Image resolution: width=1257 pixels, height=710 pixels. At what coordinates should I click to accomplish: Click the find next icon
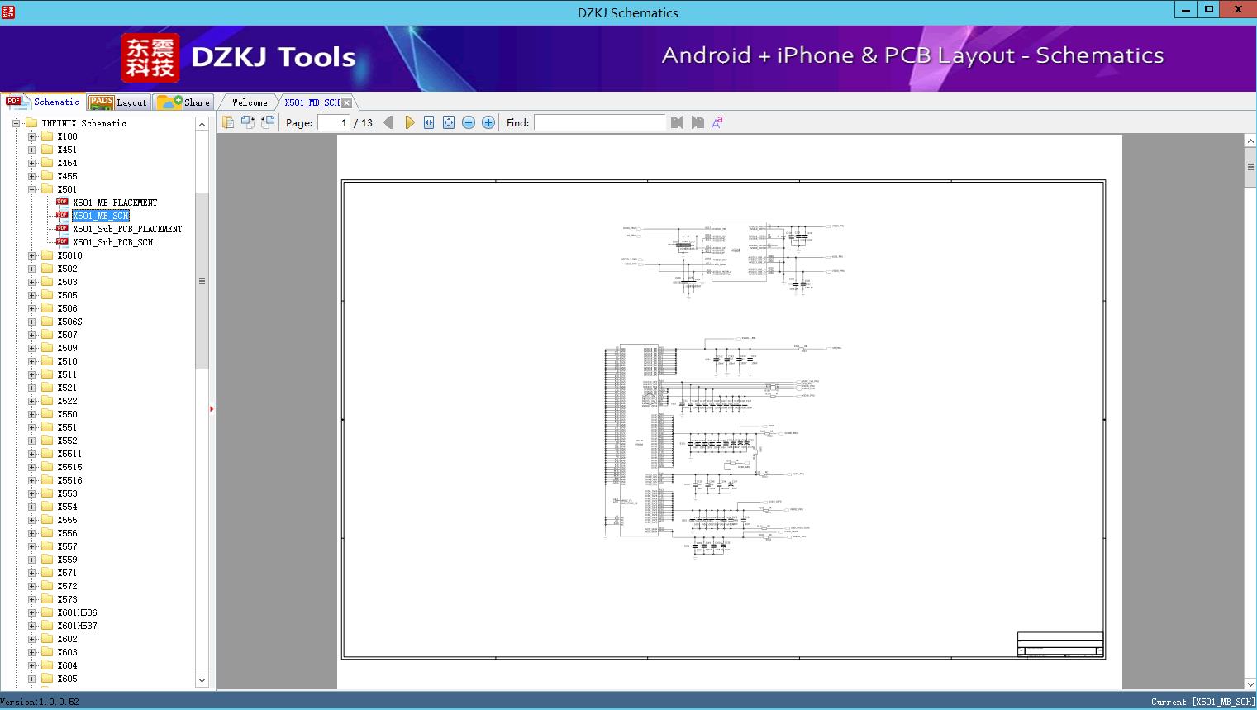click(x=698, y=122)
